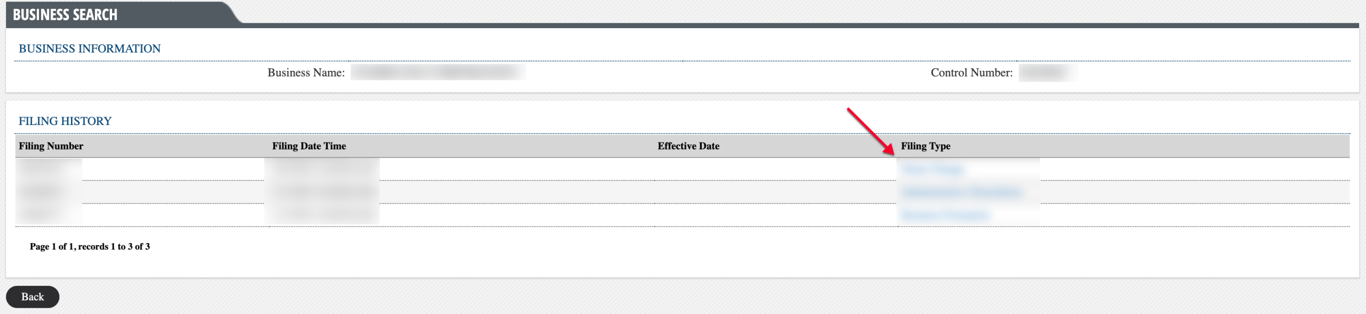Click the blurred Business Name value
The height and width of the screenshot is (314, 1366).
438,72
